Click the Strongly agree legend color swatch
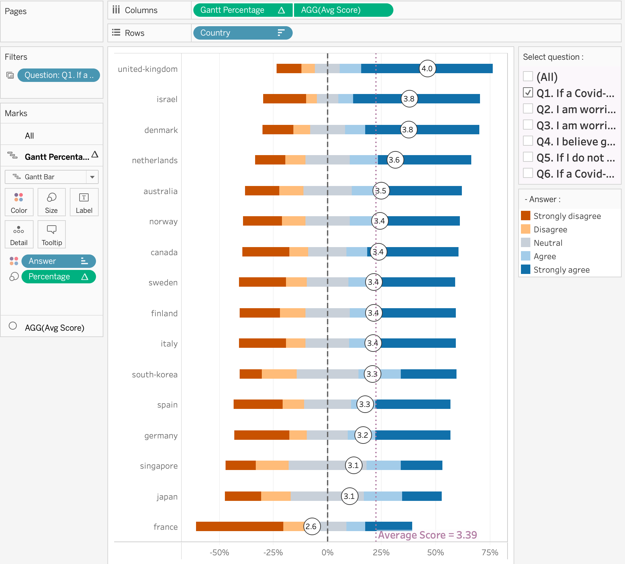This screenshot has height=564, width=625. [x=526, y=270]
